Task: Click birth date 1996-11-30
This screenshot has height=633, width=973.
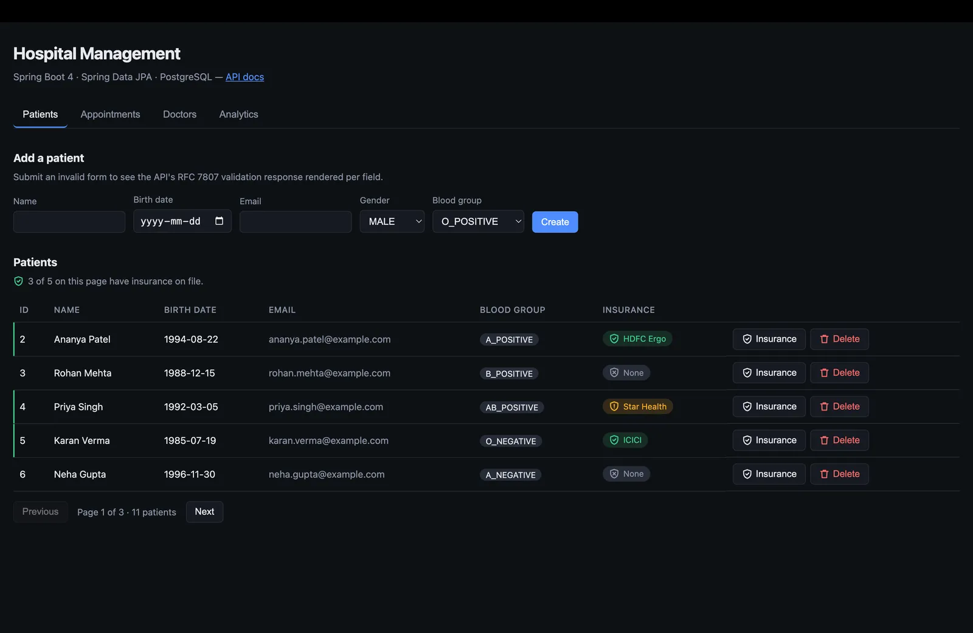Action: tap(189, 474)
